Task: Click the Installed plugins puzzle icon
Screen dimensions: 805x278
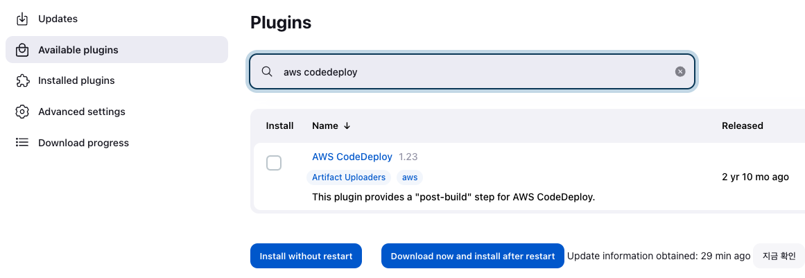Action: coord(21,80)
